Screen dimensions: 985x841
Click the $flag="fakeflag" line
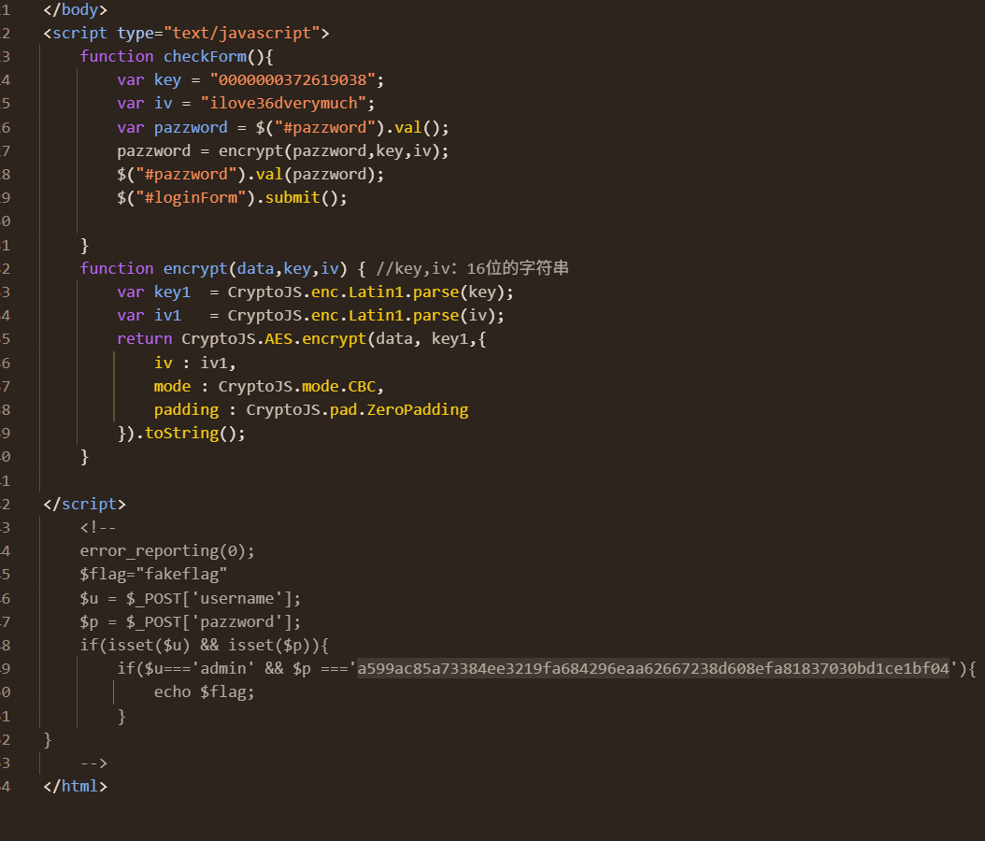point(153,575)
